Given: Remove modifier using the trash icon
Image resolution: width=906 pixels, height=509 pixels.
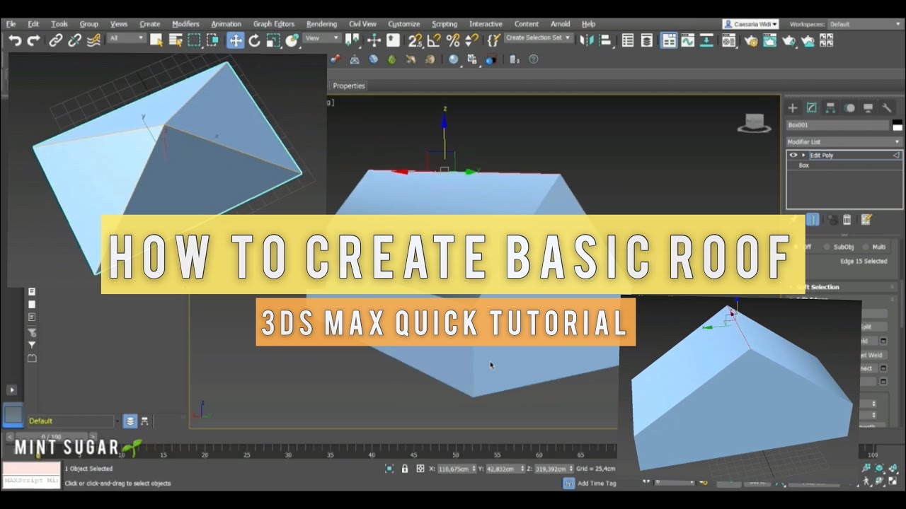Looking at the screenshot, I should tap(847, 220).
